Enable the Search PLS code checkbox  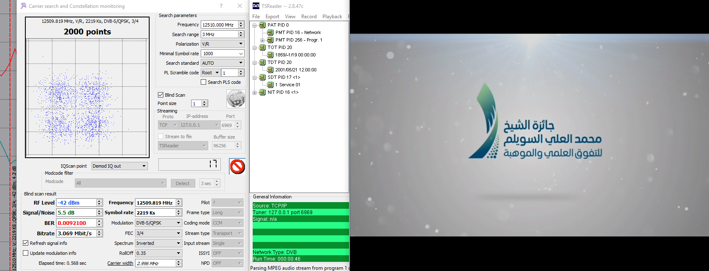click(203, 82)
